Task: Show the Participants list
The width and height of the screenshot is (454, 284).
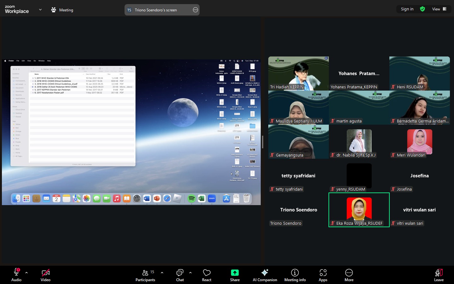Action: [145, 275]
